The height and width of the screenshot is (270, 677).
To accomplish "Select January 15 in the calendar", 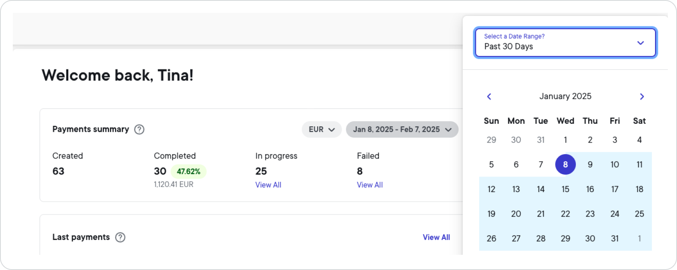I will coord(565,189).
